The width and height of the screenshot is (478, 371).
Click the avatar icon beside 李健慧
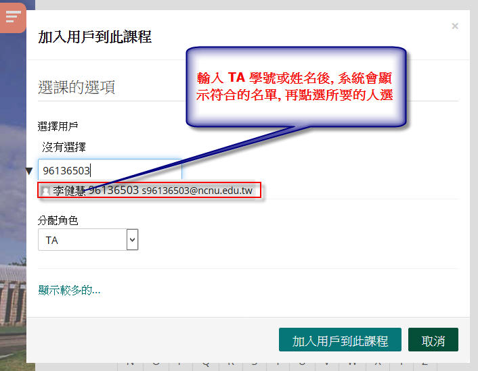tap(45, 191)
